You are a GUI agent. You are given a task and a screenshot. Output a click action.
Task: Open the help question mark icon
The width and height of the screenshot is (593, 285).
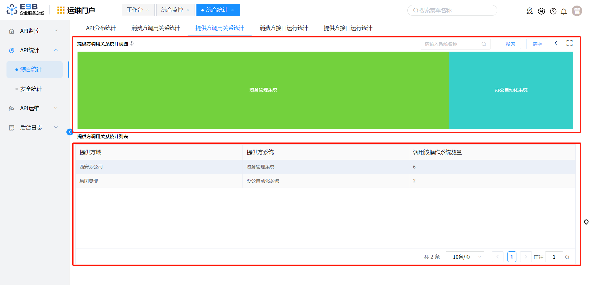point(553,11)
